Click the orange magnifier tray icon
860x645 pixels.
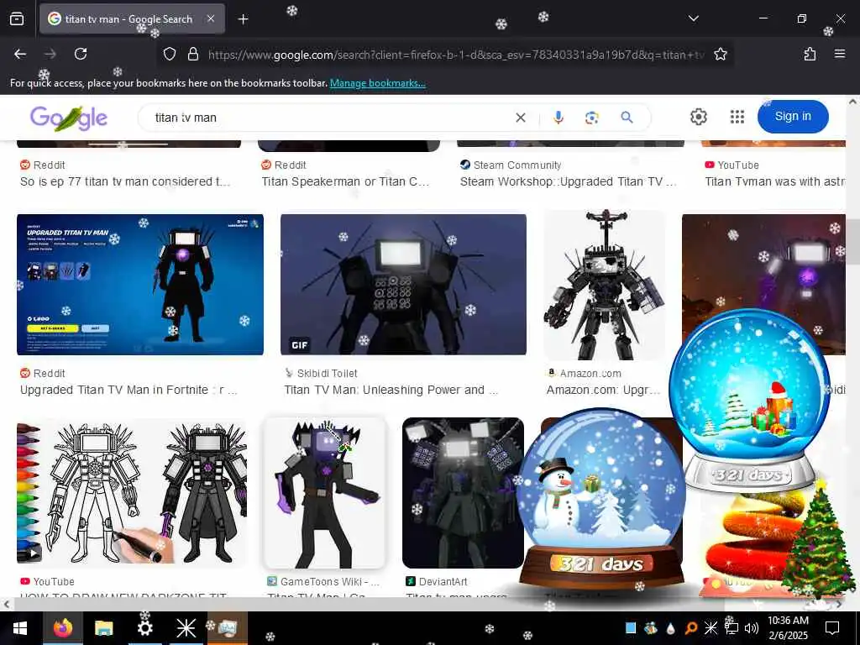tap(690, 628)
